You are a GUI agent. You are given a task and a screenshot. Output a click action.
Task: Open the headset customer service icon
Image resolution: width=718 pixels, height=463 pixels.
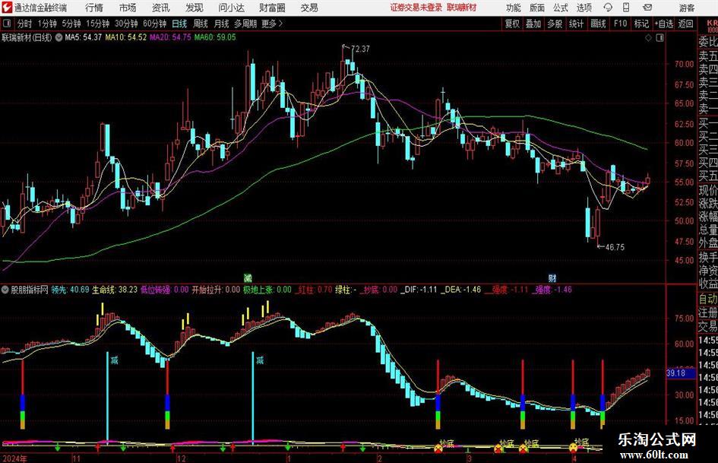click(x=608, y=8)
